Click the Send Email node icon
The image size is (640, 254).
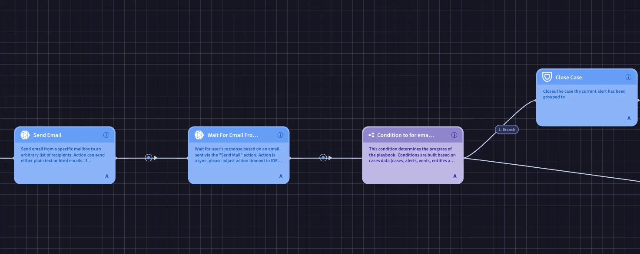tap(25, 135)
